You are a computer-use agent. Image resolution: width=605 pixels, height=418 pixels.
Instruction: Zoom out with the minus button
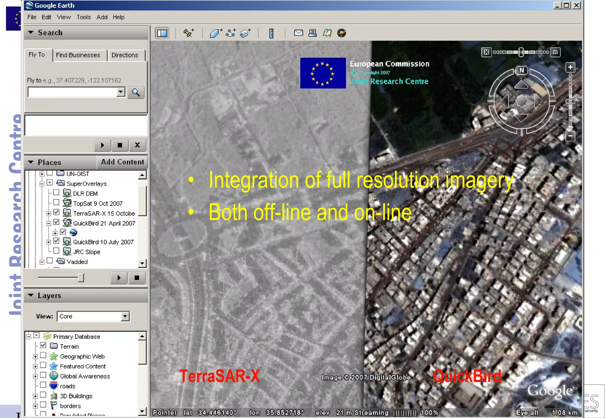click(570, 136)
